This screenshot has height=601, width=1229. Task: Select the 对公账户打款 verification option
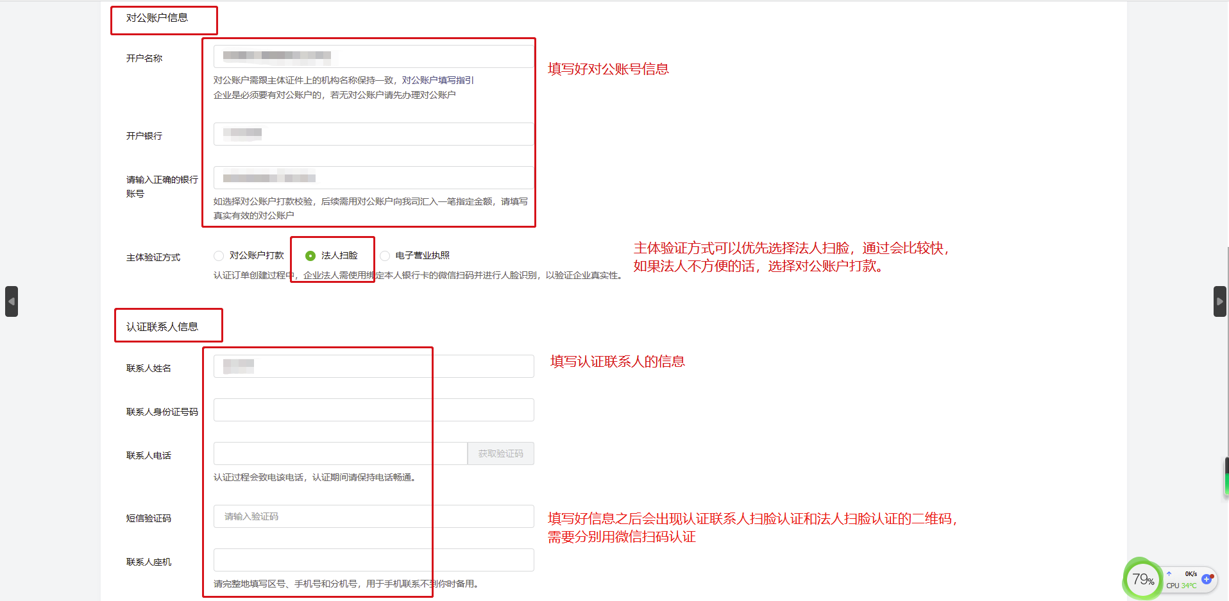[219, 256]
